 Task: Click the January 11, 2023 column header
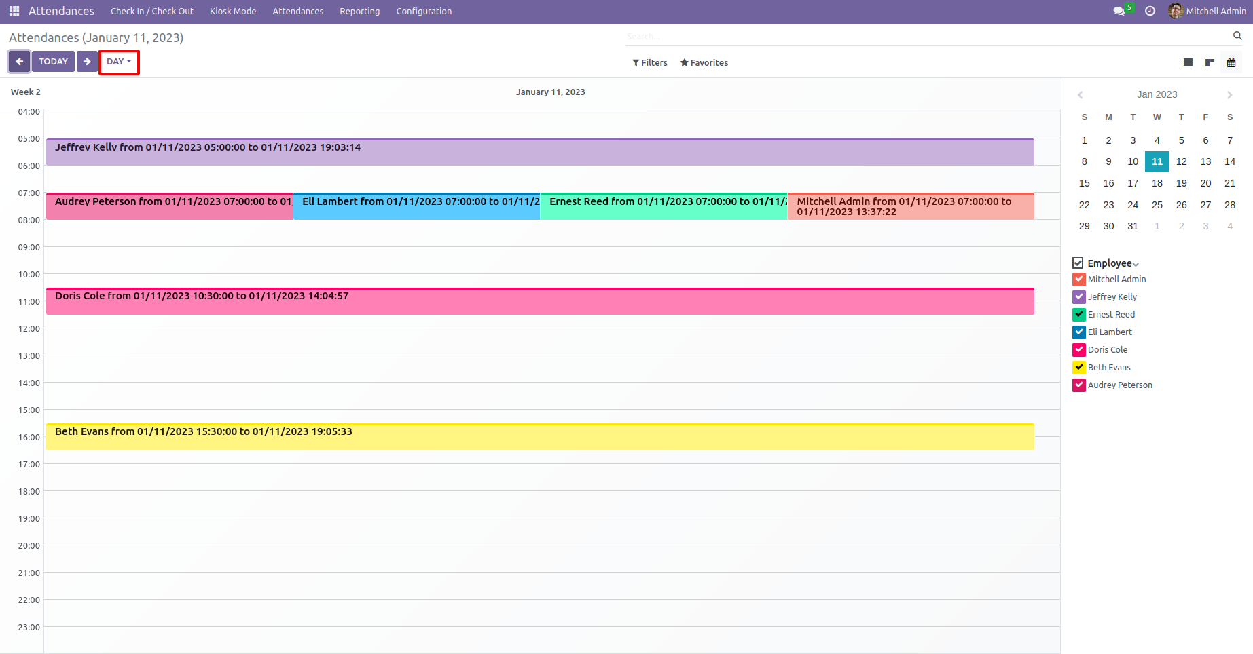[x=551, y=92]
